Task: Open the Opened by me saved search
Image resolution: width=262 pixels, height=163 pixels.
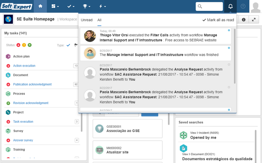Action: point(203,137)
